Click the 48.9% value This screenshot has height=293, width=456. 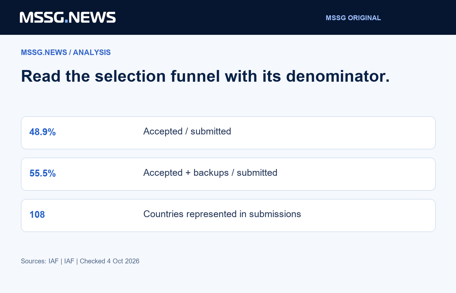coord(42,132)
